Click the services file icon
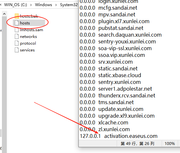Image resolution: width=180 pixels, height=153 pixels. coord(17,50)
